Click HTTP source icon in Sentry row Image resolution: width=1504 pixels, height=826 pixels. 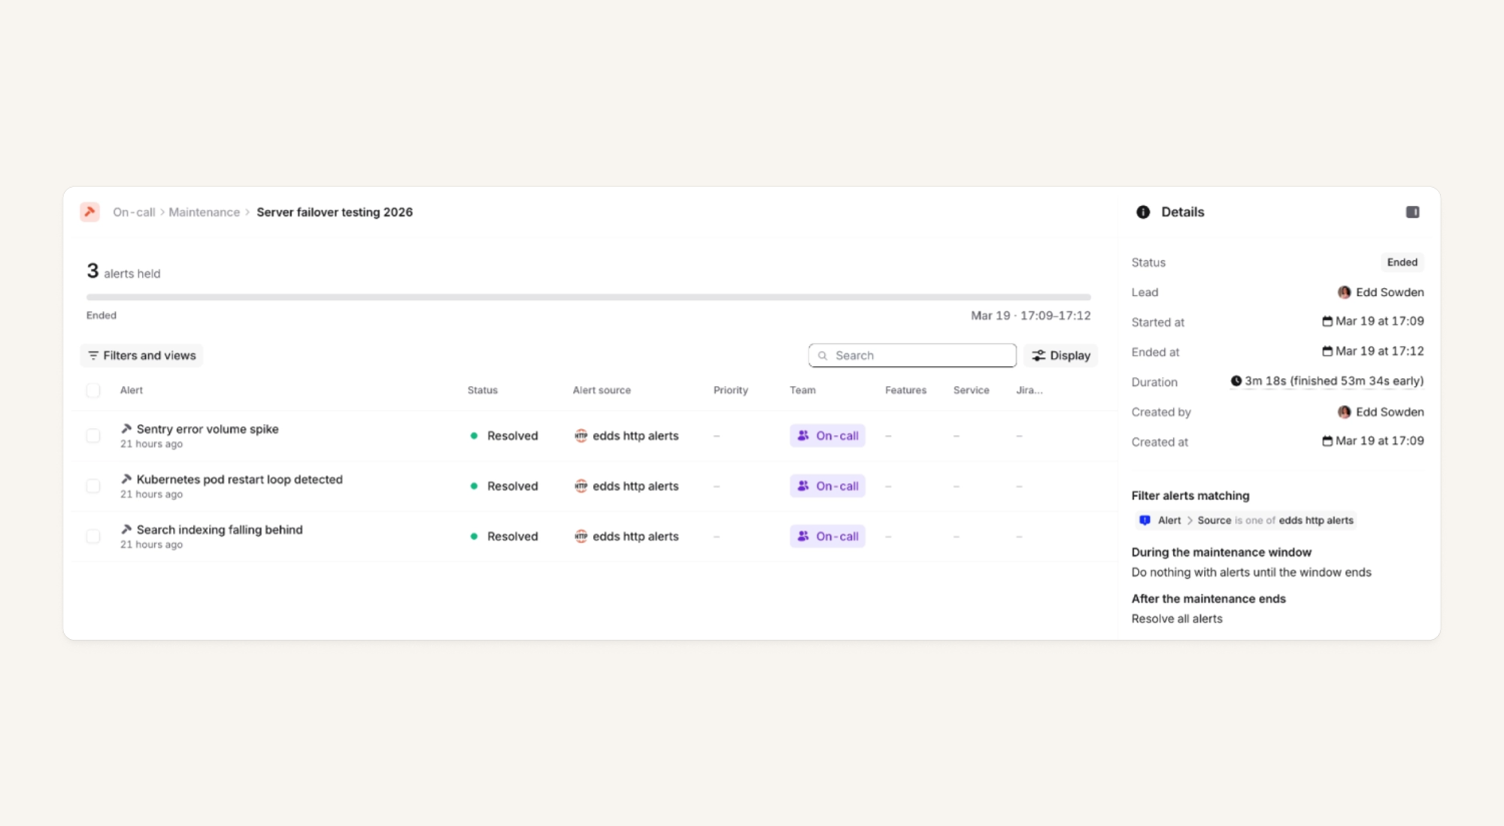click(x=581, y=436)
